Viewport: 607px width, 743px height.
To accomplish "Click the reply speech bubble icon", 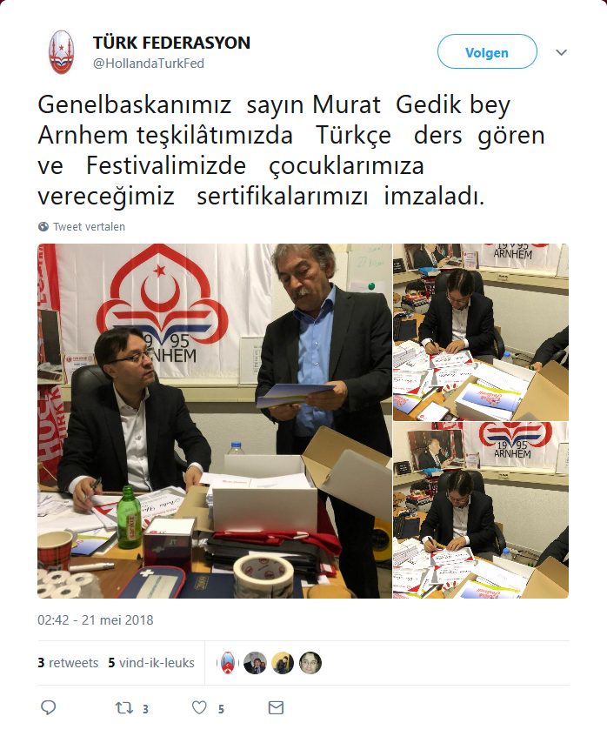I will point(49,707).
